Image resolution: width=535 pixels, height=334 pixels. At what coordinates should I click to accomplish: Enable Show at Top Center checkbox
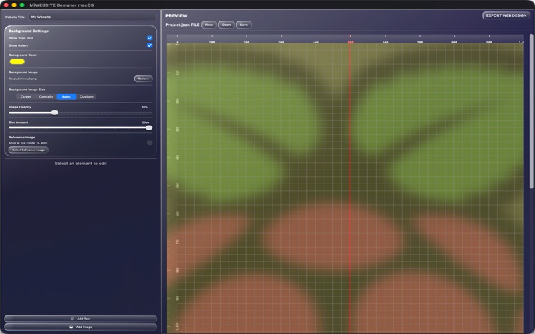click(x=150, y=143)
